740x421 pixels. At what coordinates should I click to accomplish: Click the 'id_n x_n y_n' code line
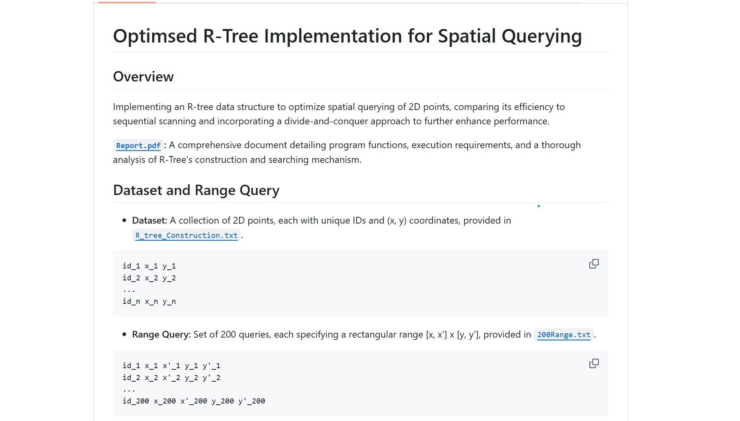pos(149,301)
